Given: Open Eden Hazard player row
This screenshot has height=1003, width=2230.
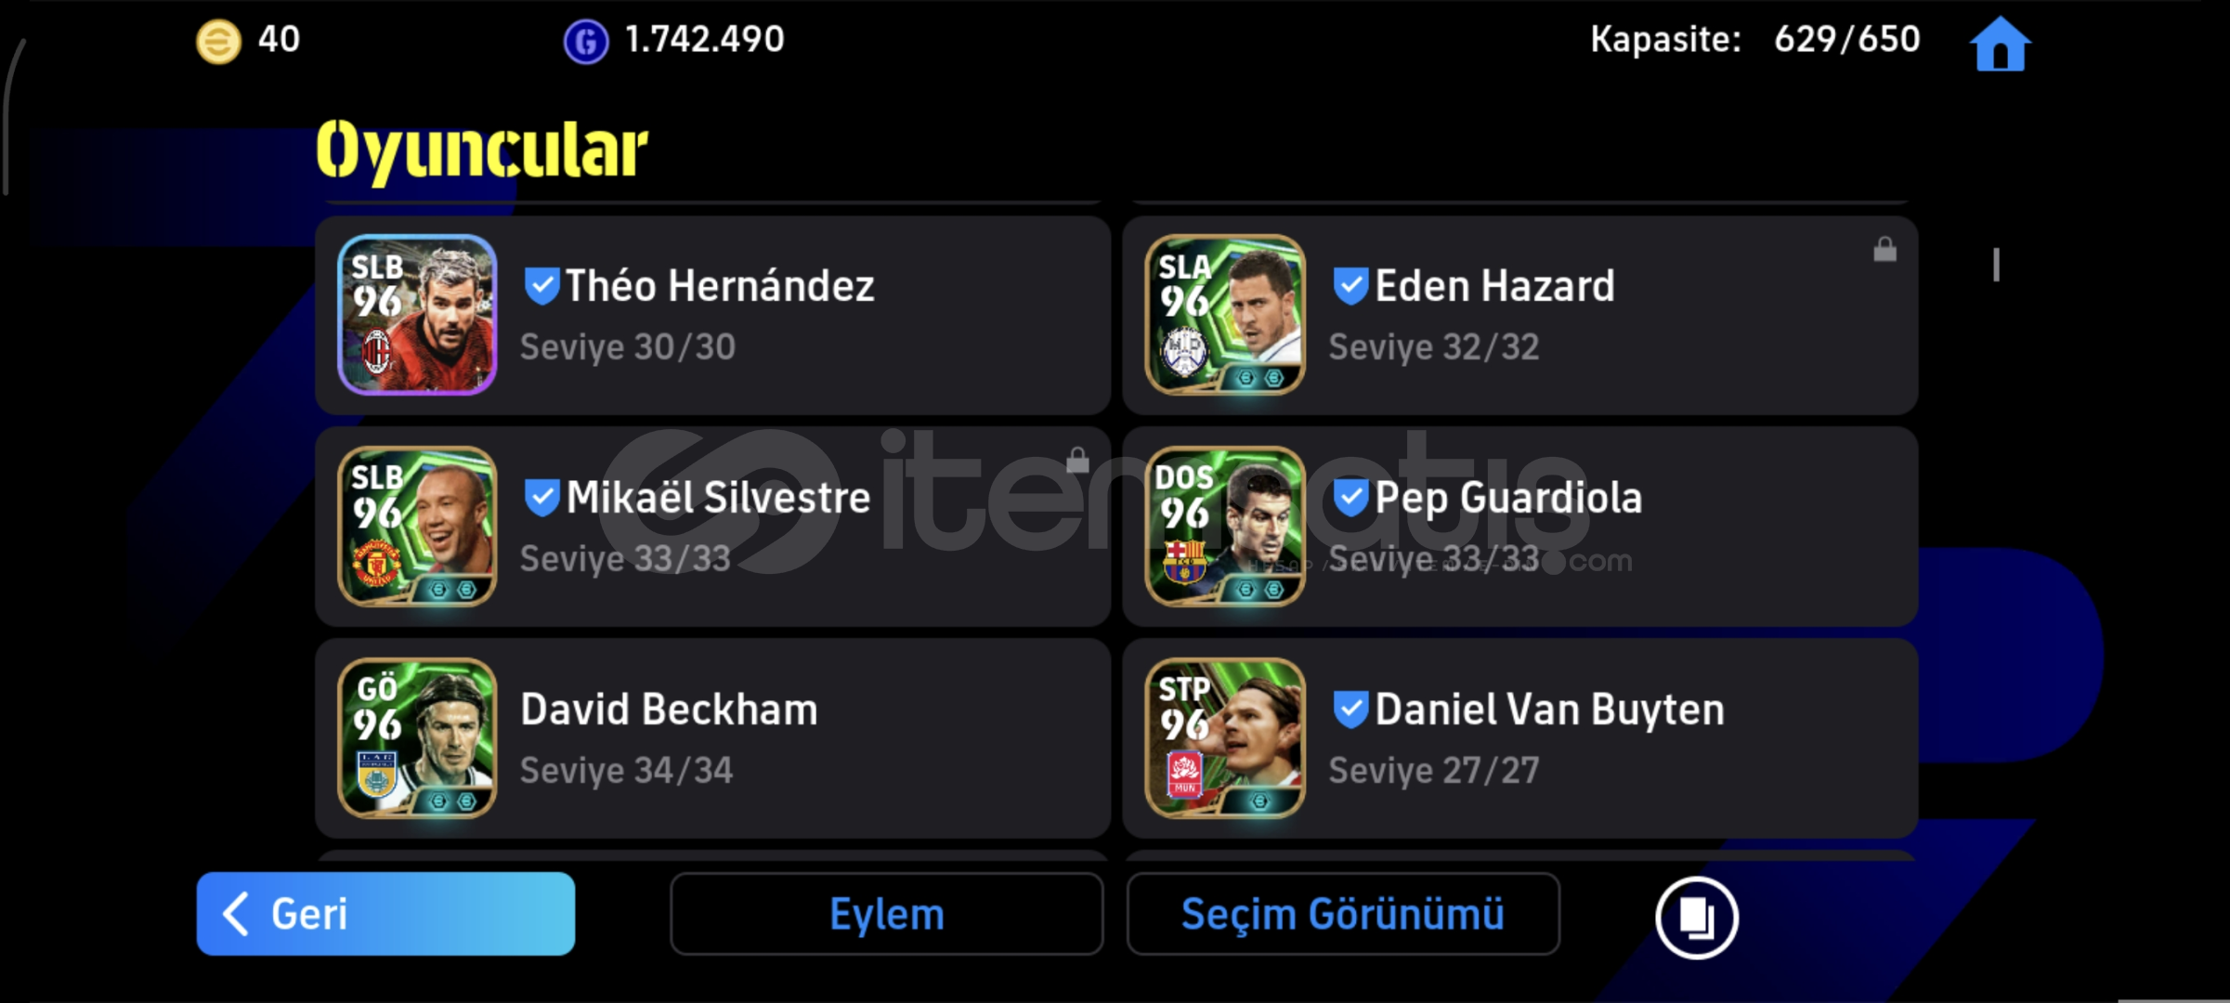Looking at the screenshot, I should 1520,316.
